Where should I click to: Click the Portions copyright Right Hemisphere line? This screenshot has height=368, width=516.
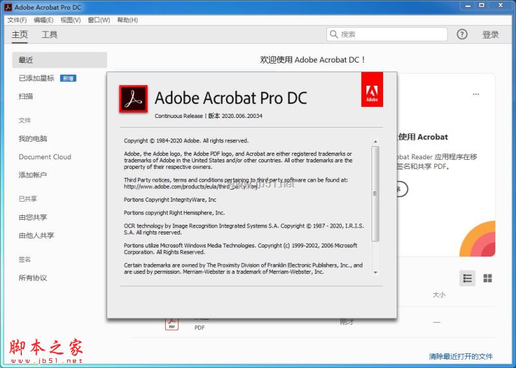coord(174,213)
